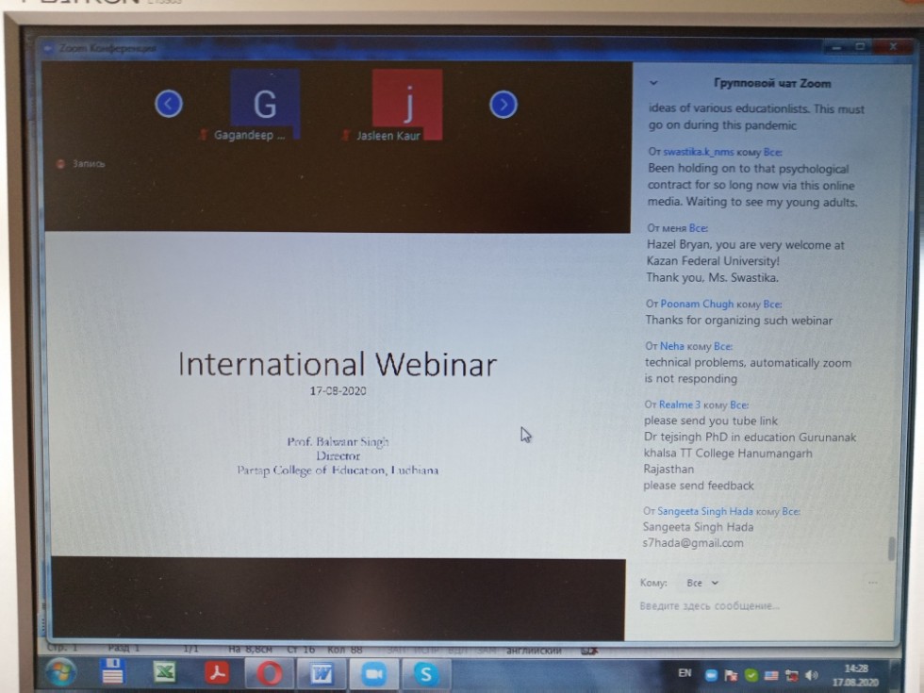
Task: Click the right arrow in participant gallery
Action: (x=503, y=105)
